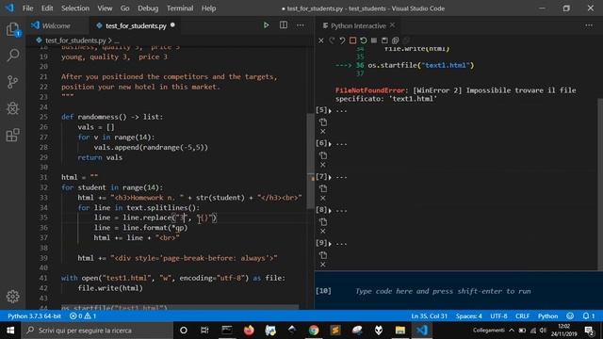Open the Edit menu
Viewport: 603px width, 339px height.
point(47,8)
